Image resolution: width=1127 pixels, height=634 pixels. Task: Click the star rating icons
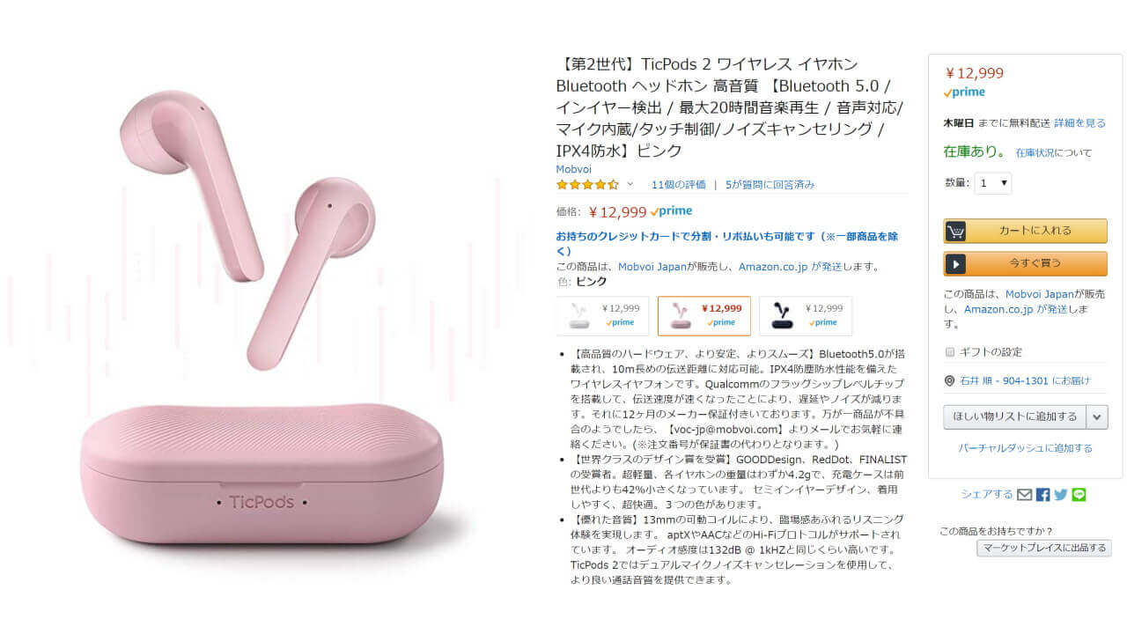[x=587, y=185]
